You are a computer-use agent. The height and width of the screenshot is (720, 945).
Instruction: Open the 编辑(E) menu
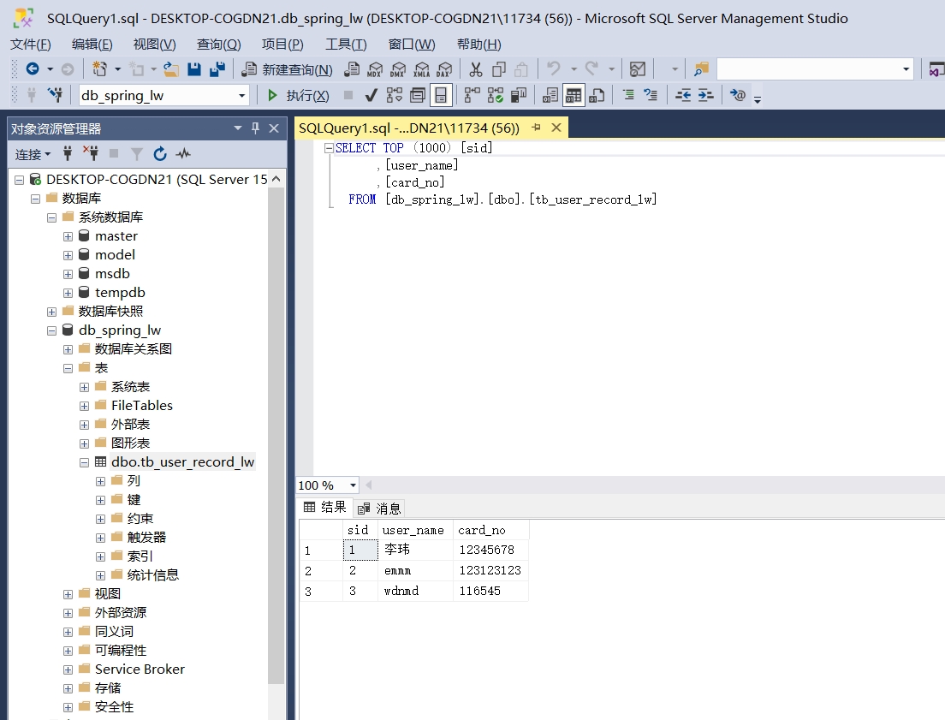(92, 44)
